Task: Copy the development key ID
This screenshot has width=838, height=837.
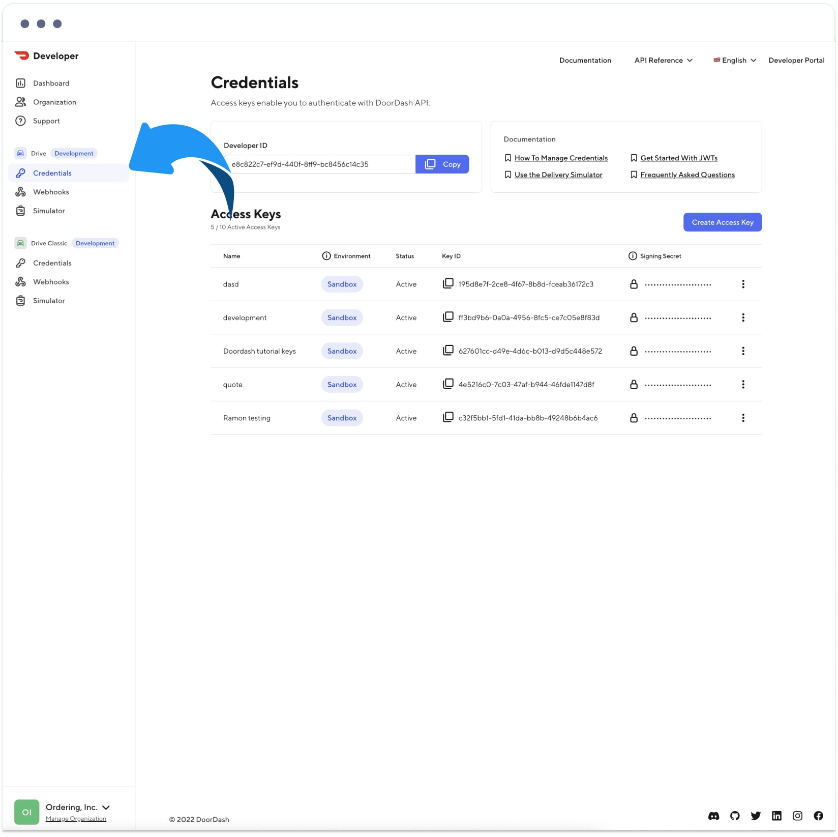Action: [x=448, y=317]
